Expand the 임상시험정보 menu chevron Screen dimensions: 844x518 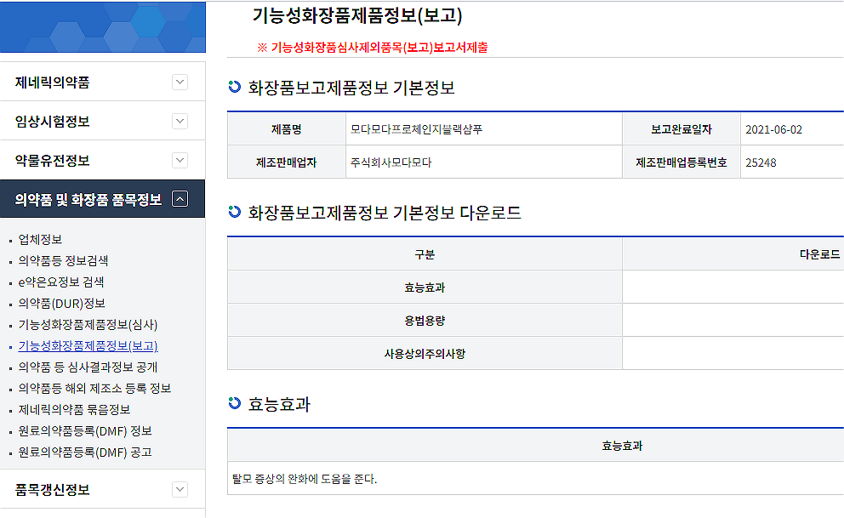click(180, 121)
